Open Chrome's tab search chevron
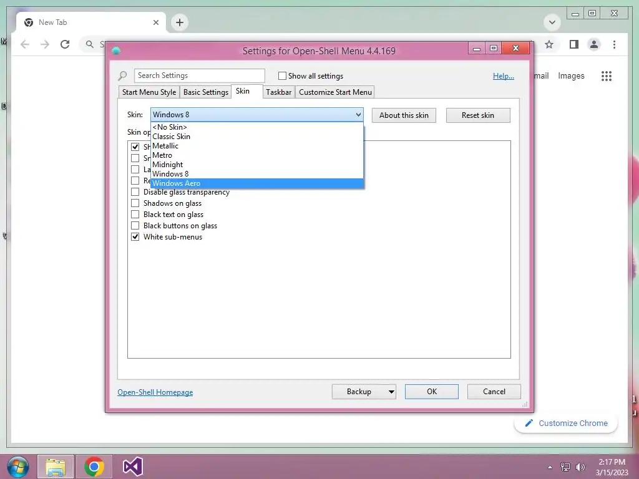 click(552, 22)
